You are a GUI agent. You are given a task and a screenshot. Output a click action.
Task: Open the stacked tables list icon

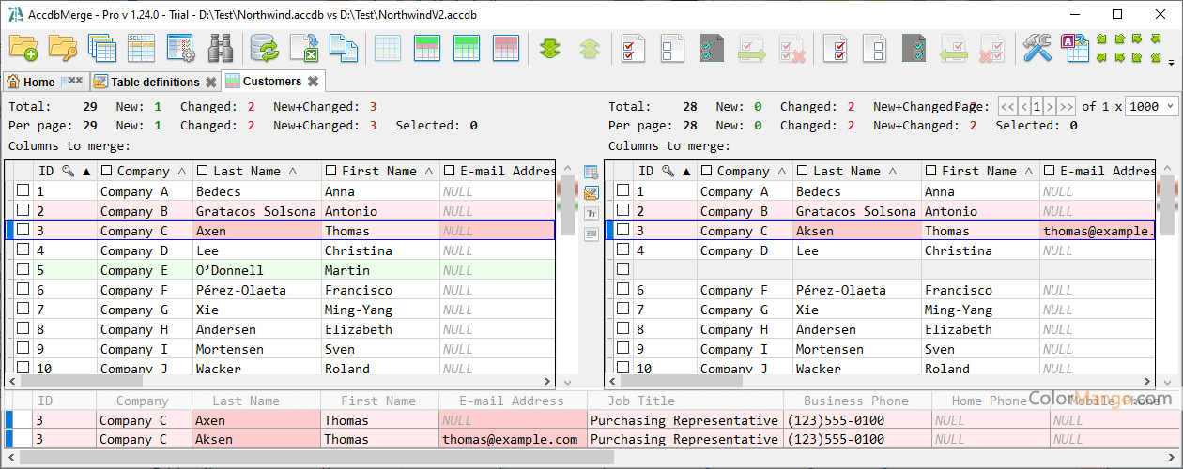click(102, 47)
